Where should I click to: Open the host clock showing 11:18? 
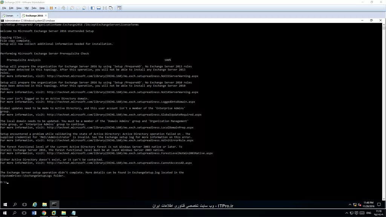(x=379, y=213)
